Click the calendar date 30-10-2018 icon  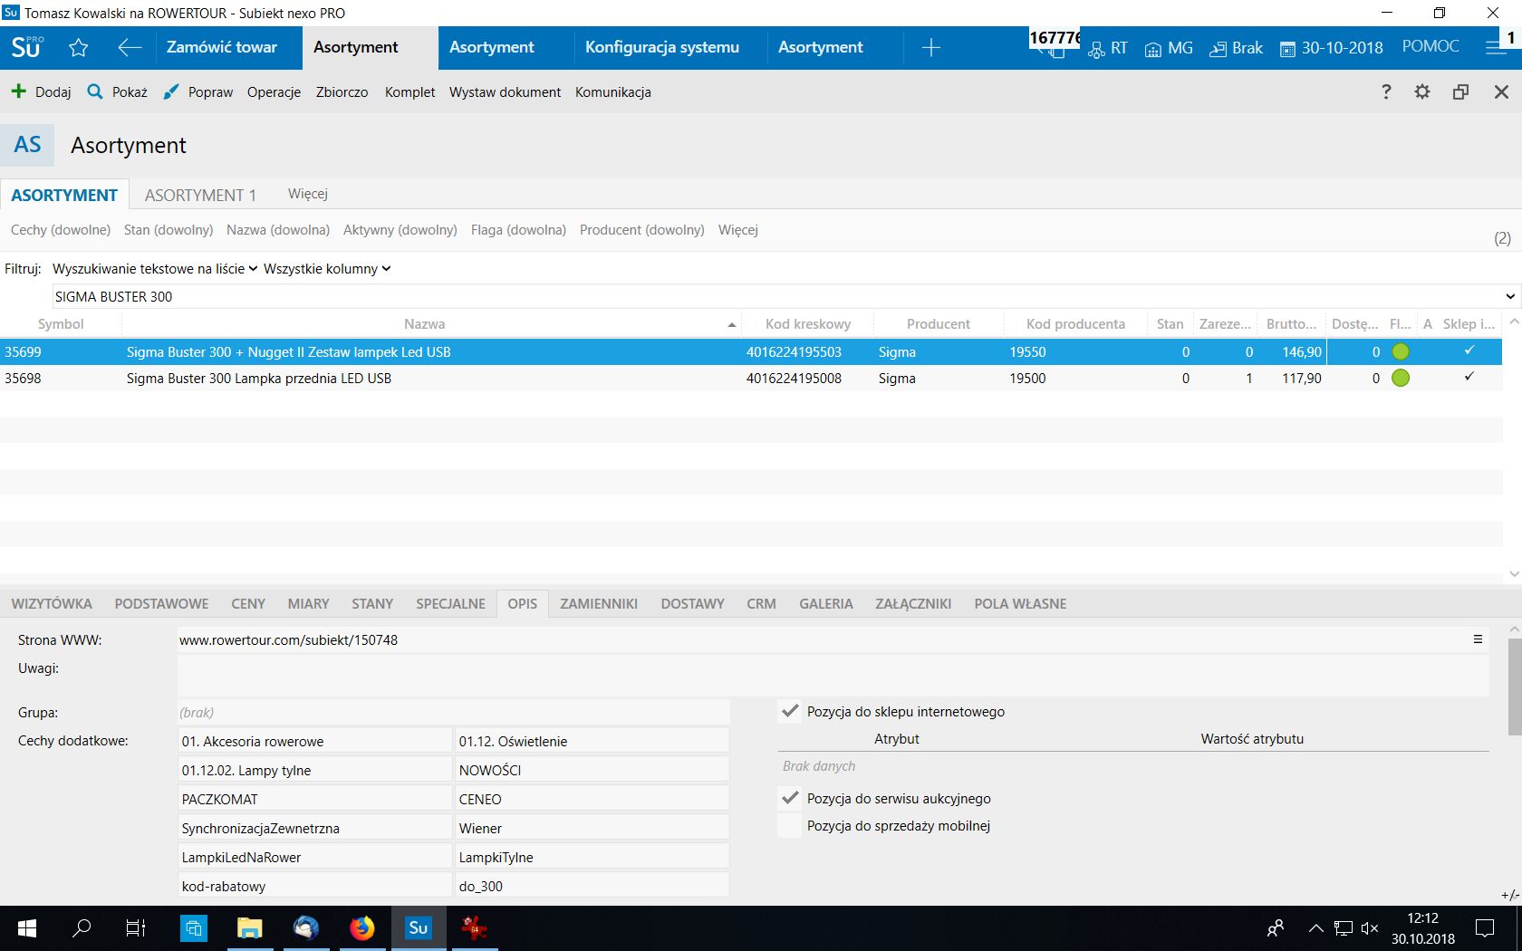click(x=1286, y=49)
